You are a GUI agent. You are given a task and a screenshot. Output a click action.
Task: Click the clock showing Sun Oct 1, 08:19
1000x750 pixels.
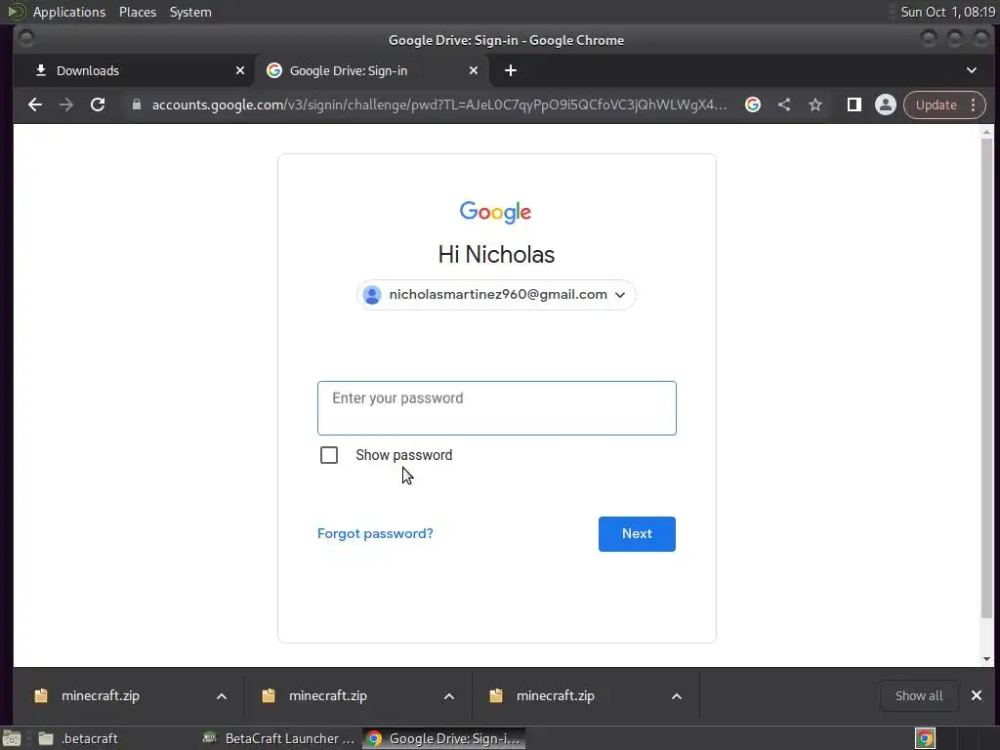point(947,12)
